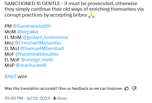Image resolution: width=152 pixels, height=103 pixels.
Task: Open the @SuminwaJudith profile mention
Action: (x=32, y=26)
